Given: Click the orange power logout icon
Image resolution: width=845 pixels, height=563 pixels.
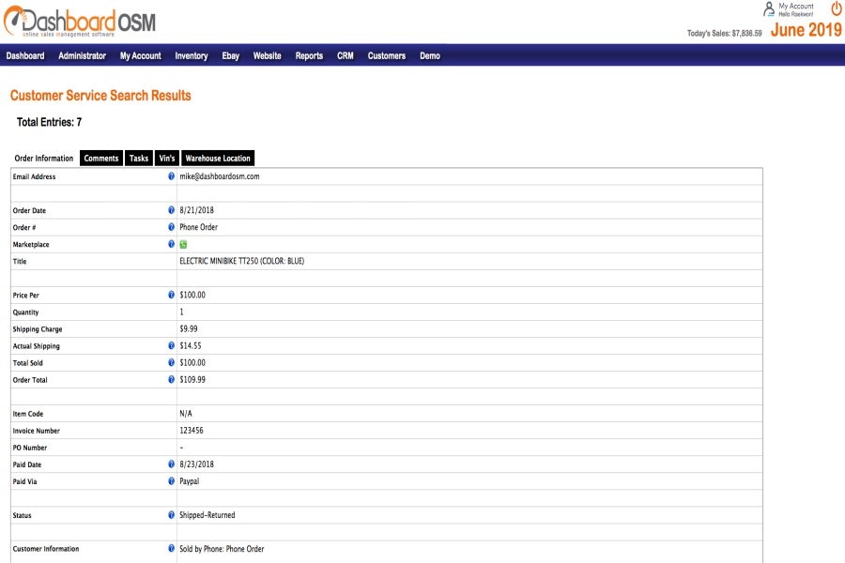Looking at the screenshot, I should pyautogui.click(x=835, y=9).
